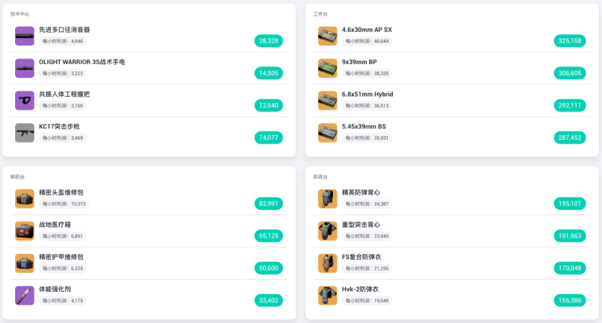Click the 195,101 green price pill
Viewport: 602px width, 323px height.
(569, 204)
